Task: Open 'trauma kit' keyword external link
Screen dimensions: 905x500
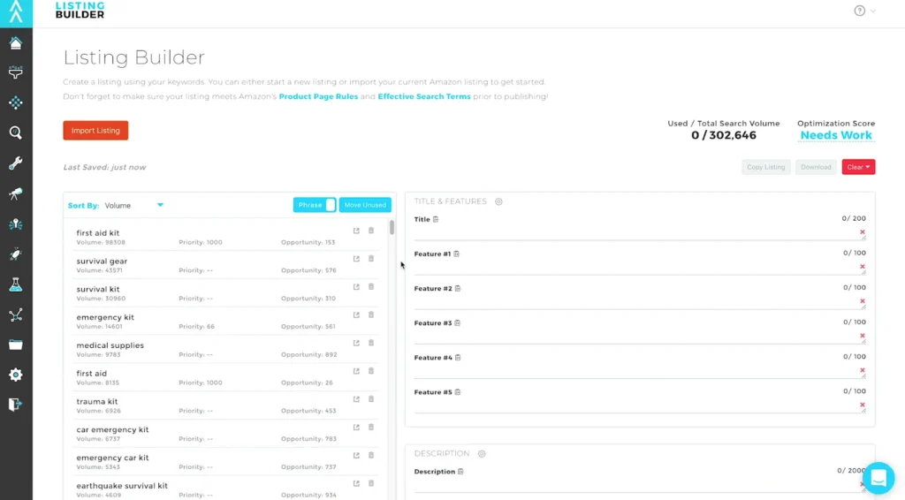Action: [356, 399]
